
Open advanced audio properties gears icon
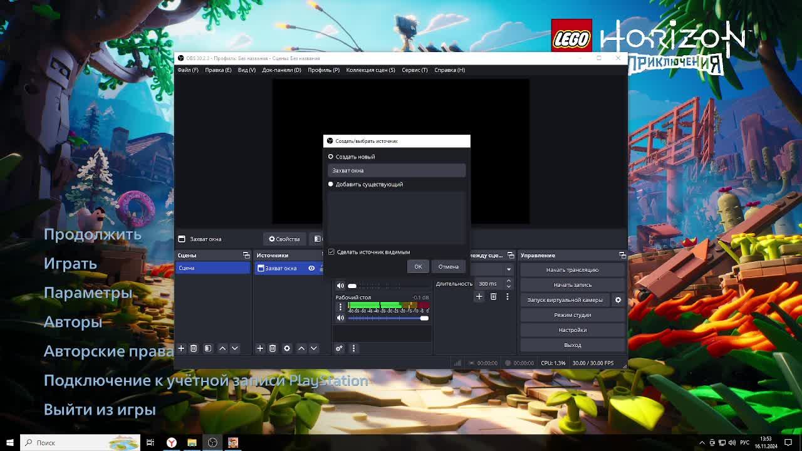[339, 348]
